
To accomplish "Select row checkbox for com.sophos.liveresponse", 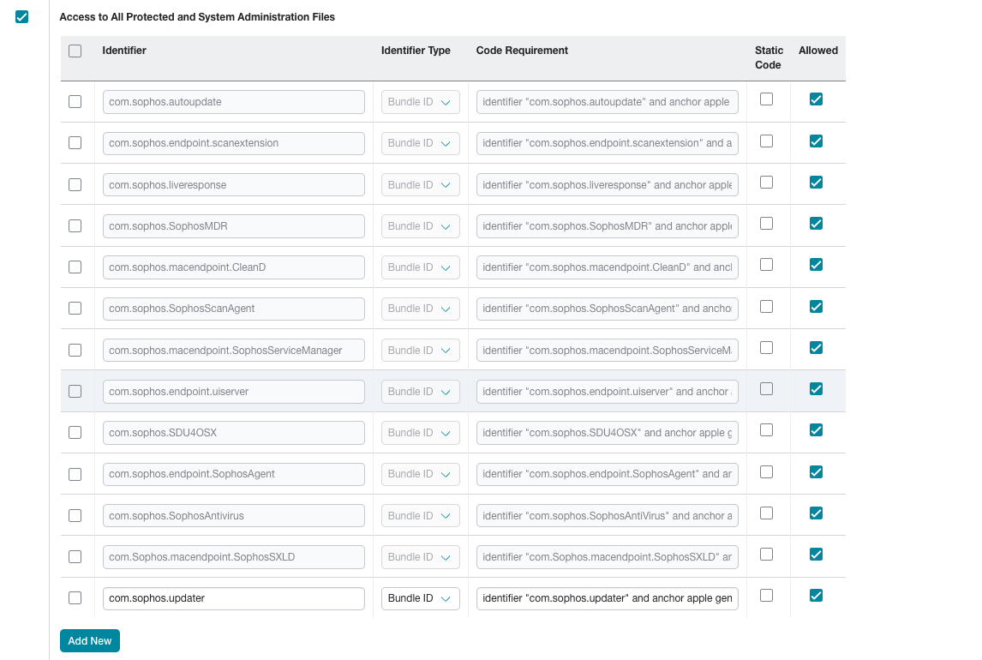I will point(75,185).
